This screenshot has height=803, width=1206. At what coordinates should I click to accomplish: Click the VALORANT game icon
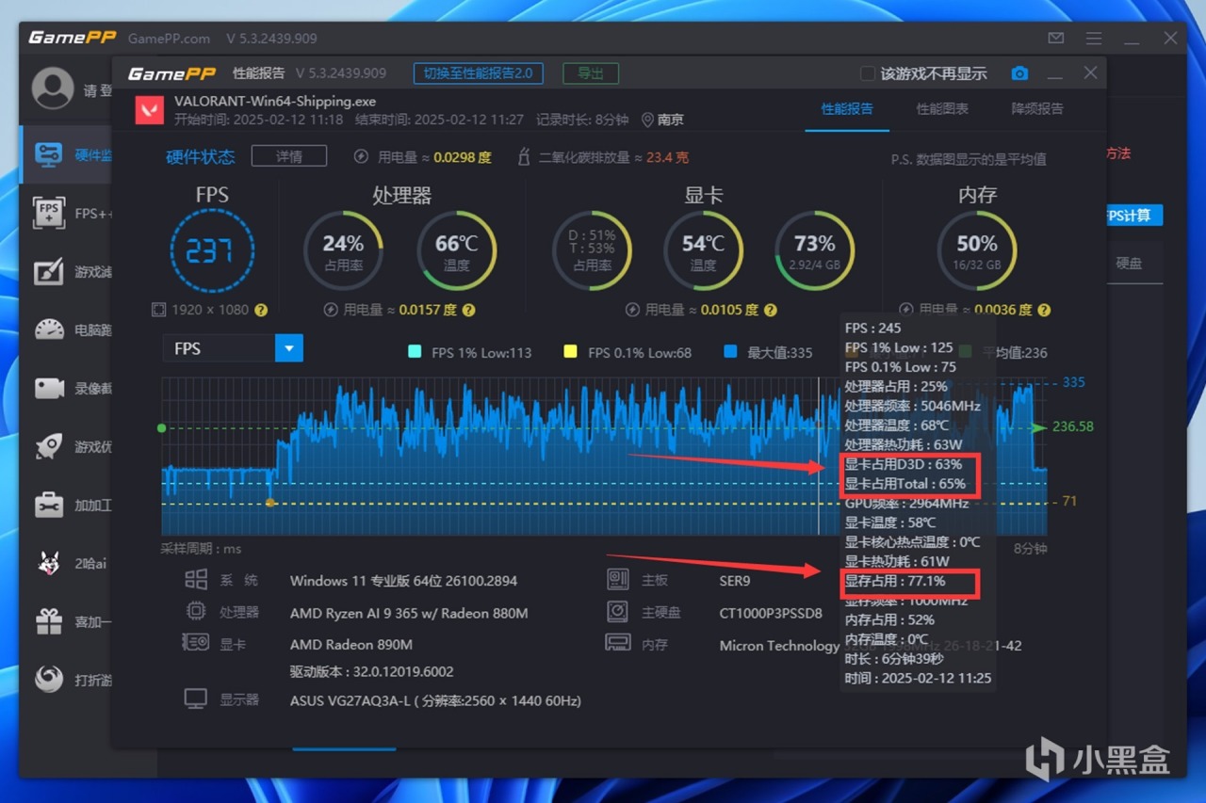(150, 109)
